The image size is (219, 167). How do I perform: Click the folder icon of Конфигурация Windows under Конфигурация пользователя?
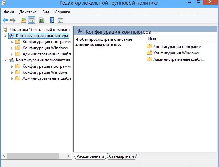pyautogui.click(x=18, y=72)
